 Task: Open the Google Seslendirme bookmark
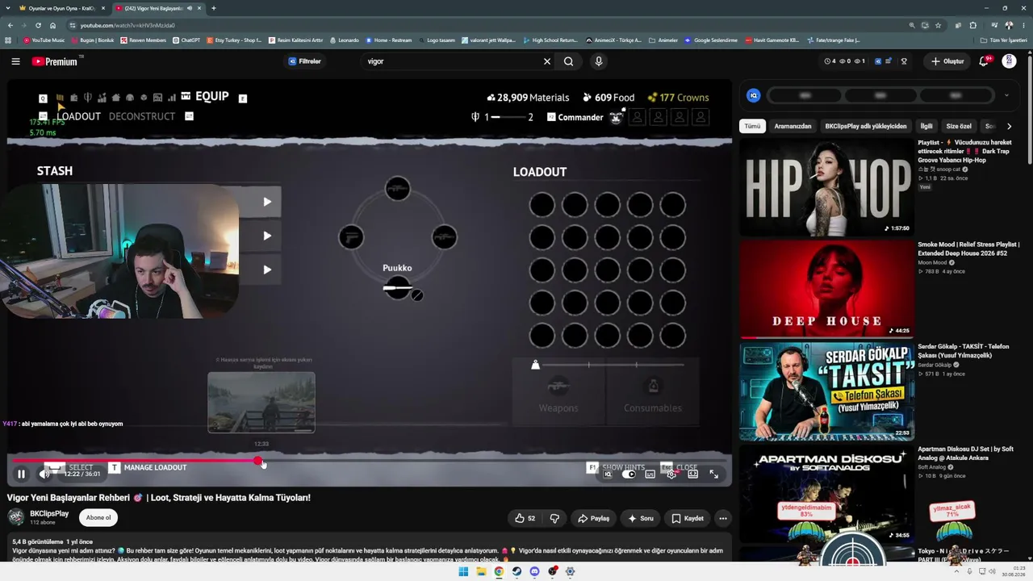click(711, 40)
